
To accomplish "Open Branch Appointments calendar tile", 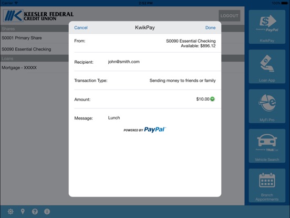I will pyautogui.click(x=267, y=185).
